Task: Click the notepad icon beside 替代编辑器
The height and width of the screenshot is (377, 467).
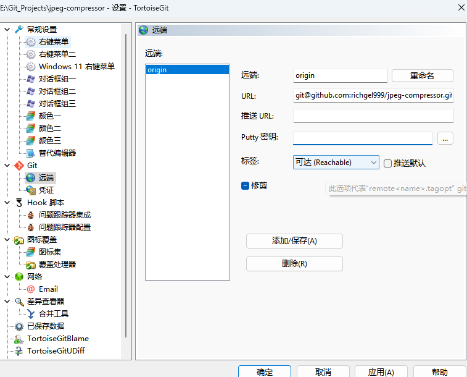Action: (31, 153)
